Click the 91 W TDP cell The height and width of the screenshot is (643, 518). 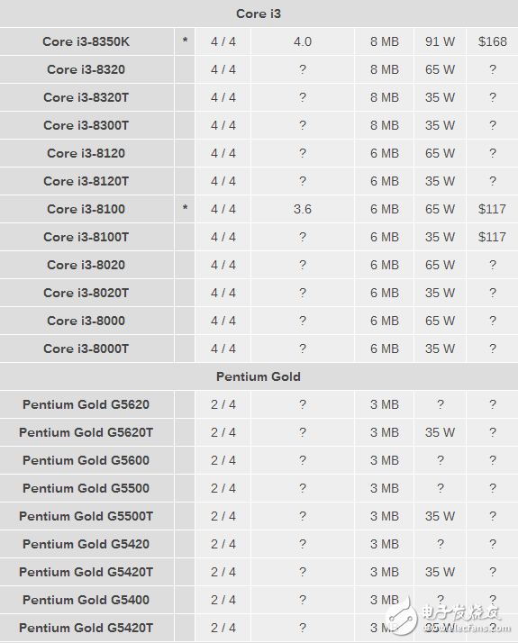click(x=440, y=41)
